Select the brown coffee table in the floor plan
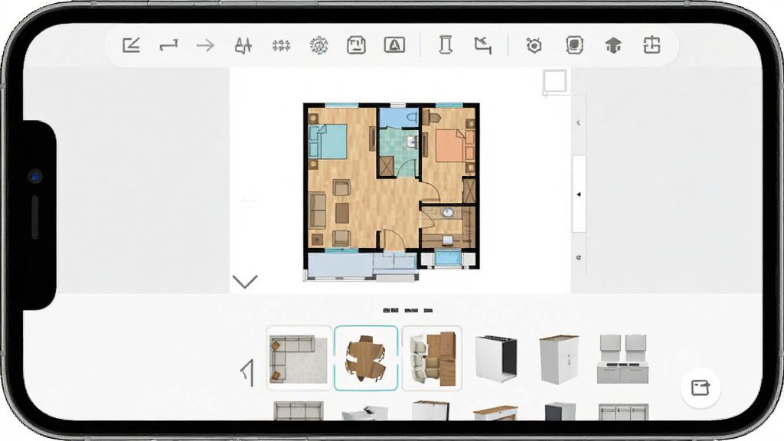This screenshot has width=784, height=441. (x=342, y=213)
